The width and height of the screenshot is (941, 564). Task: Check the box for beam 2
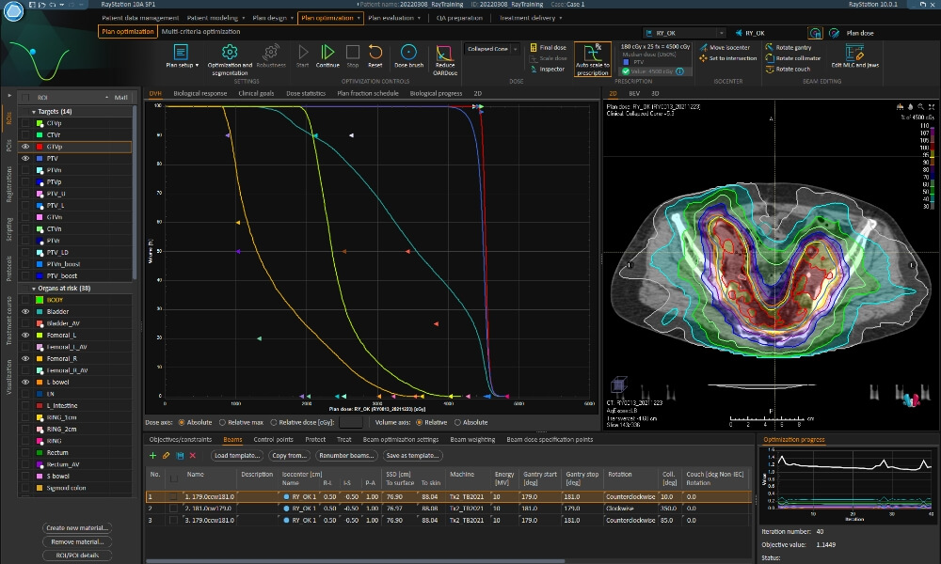coord(173,509)
